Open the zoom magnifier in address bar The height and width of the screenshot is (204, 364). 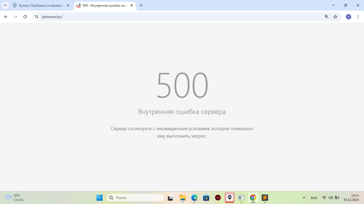(326, 17)
